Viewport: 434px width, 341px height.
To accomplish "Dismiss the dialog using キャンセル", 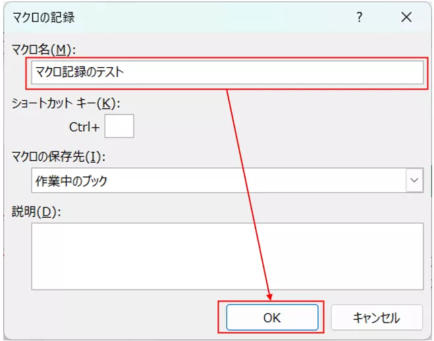I will (376, 318).
